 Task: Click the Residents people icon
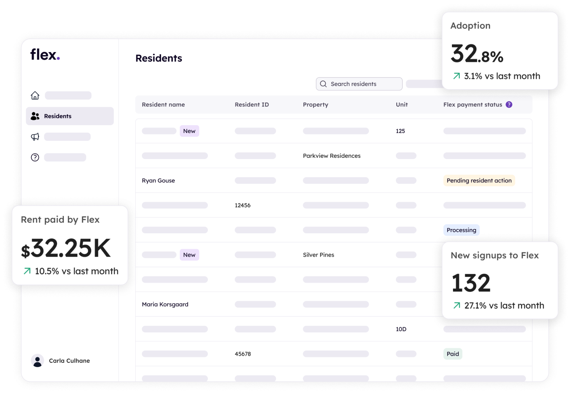pyautogui.click(x=35, y=116)
